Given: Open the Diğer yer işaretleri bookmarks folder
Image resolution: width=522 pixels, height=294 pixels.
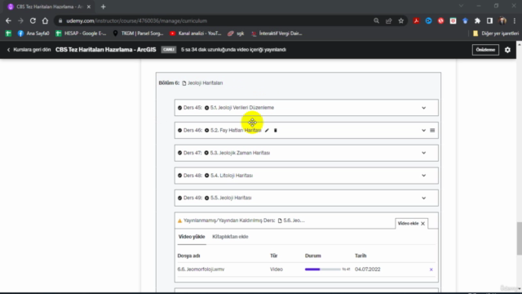Looking at the screenshot, I should (496, 33).
